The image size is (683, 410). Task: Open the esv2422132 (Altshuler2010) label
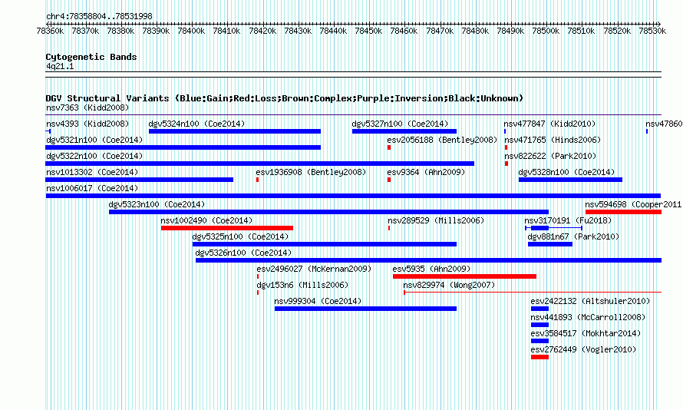[x=590, y=301]
